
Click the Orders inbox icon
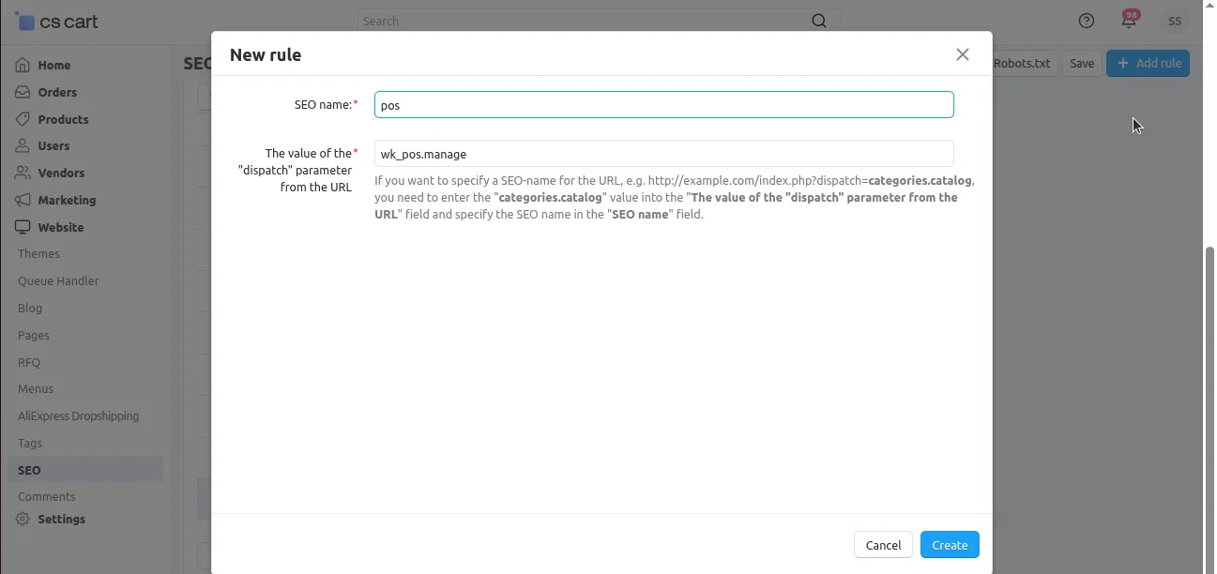23,92
